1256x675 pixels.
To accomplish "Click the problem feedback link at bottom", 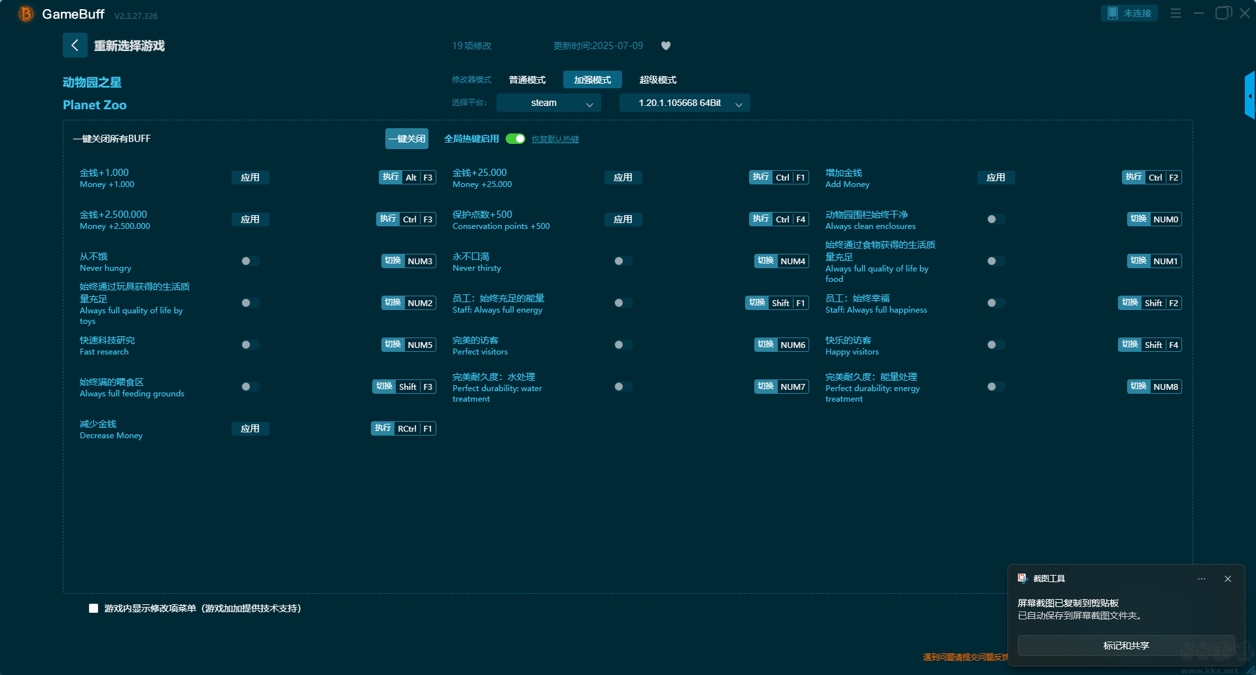I will pos(966,657).
